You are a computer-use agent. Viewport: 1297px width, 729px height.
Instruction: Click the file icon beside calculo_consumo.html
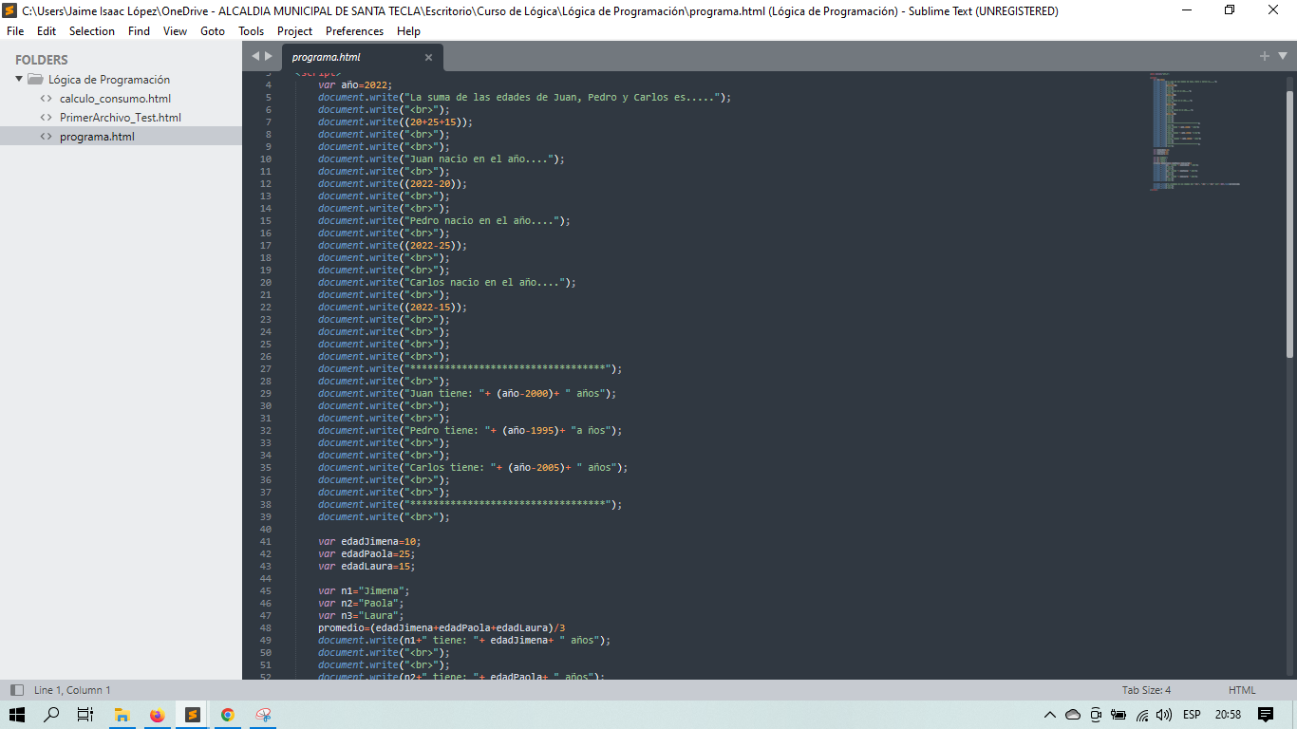(46, 99)
